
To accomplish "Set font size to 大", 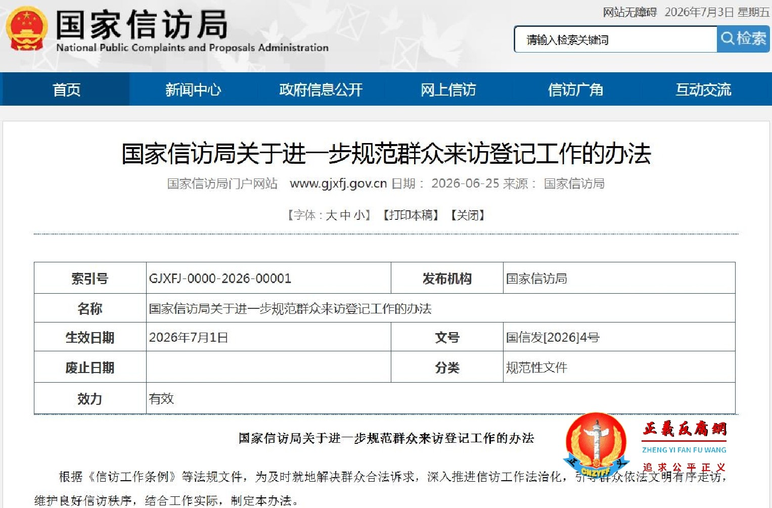I will [x=331, y=215].
